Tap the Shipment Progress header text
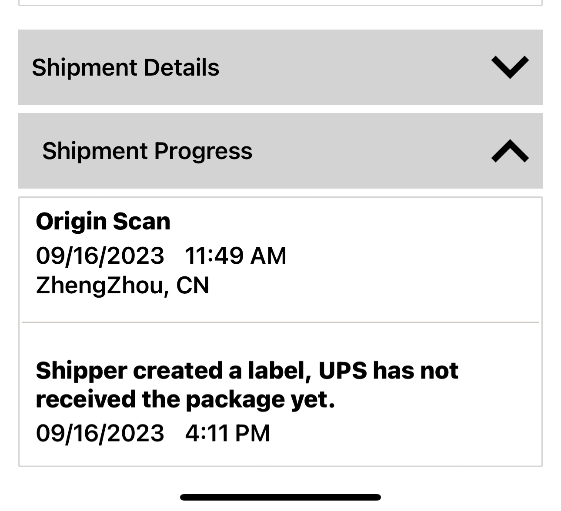This screenshot has width=561, height=511. pyautogui.click(x=147, y=151)
